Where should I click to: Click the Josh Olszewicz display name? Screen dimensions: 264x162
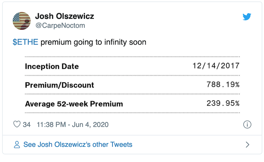click(65, 16)
